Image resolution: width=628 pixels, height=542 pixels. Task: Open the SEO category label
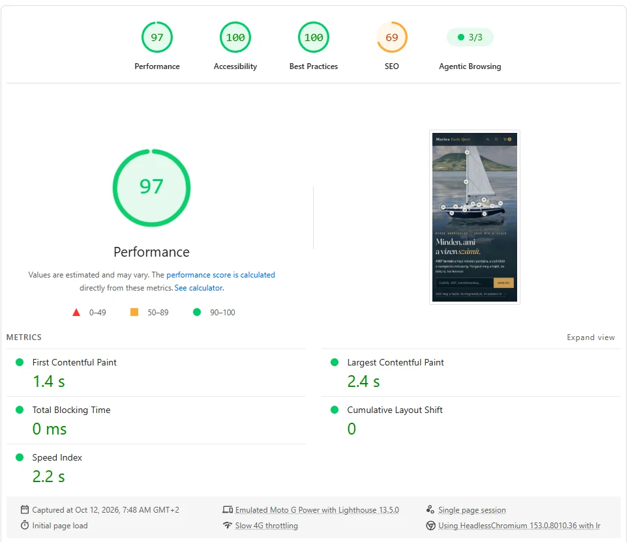pyautogui.click(x=392, y=66)
